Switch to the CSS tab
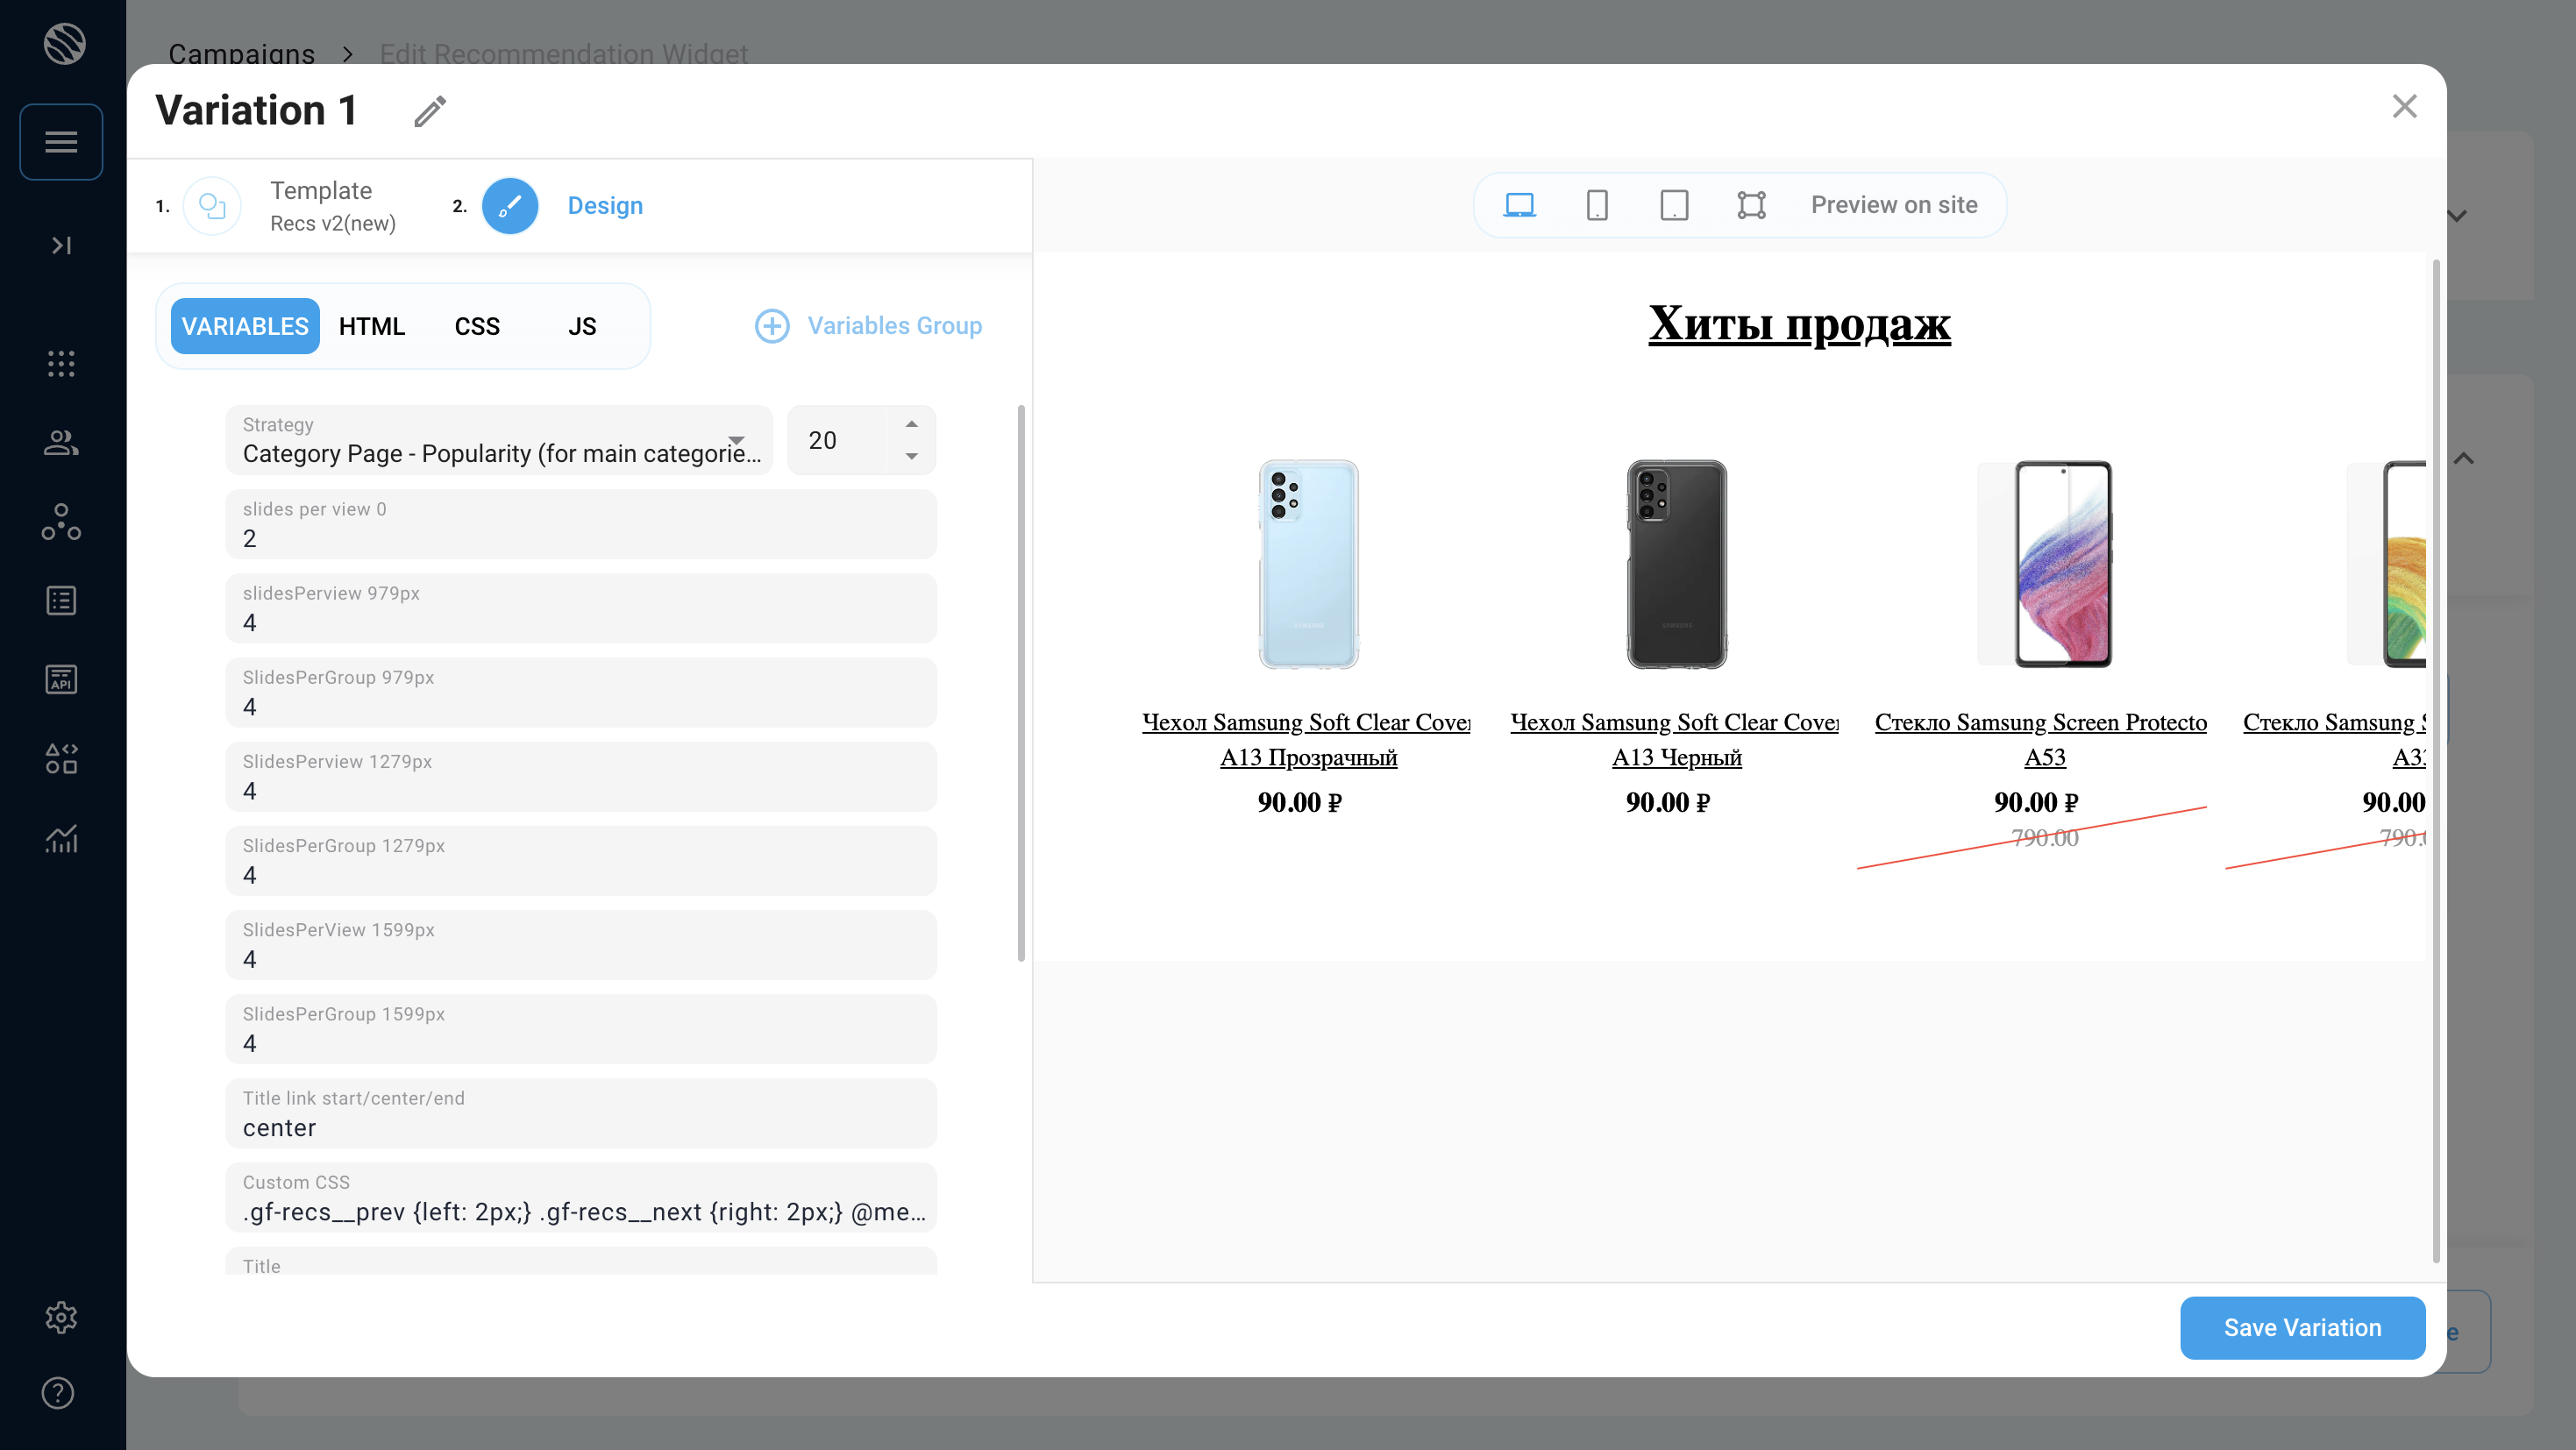 coord(476,326)
